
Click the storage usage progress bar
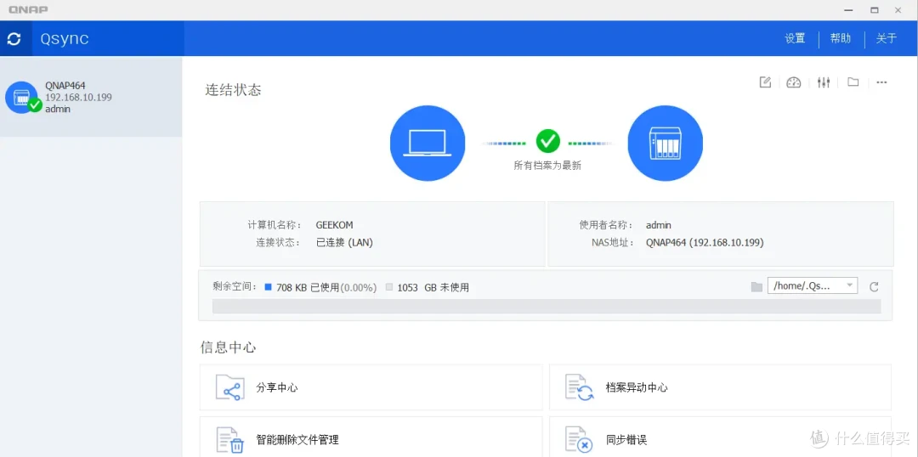click(x=547, y=306)
